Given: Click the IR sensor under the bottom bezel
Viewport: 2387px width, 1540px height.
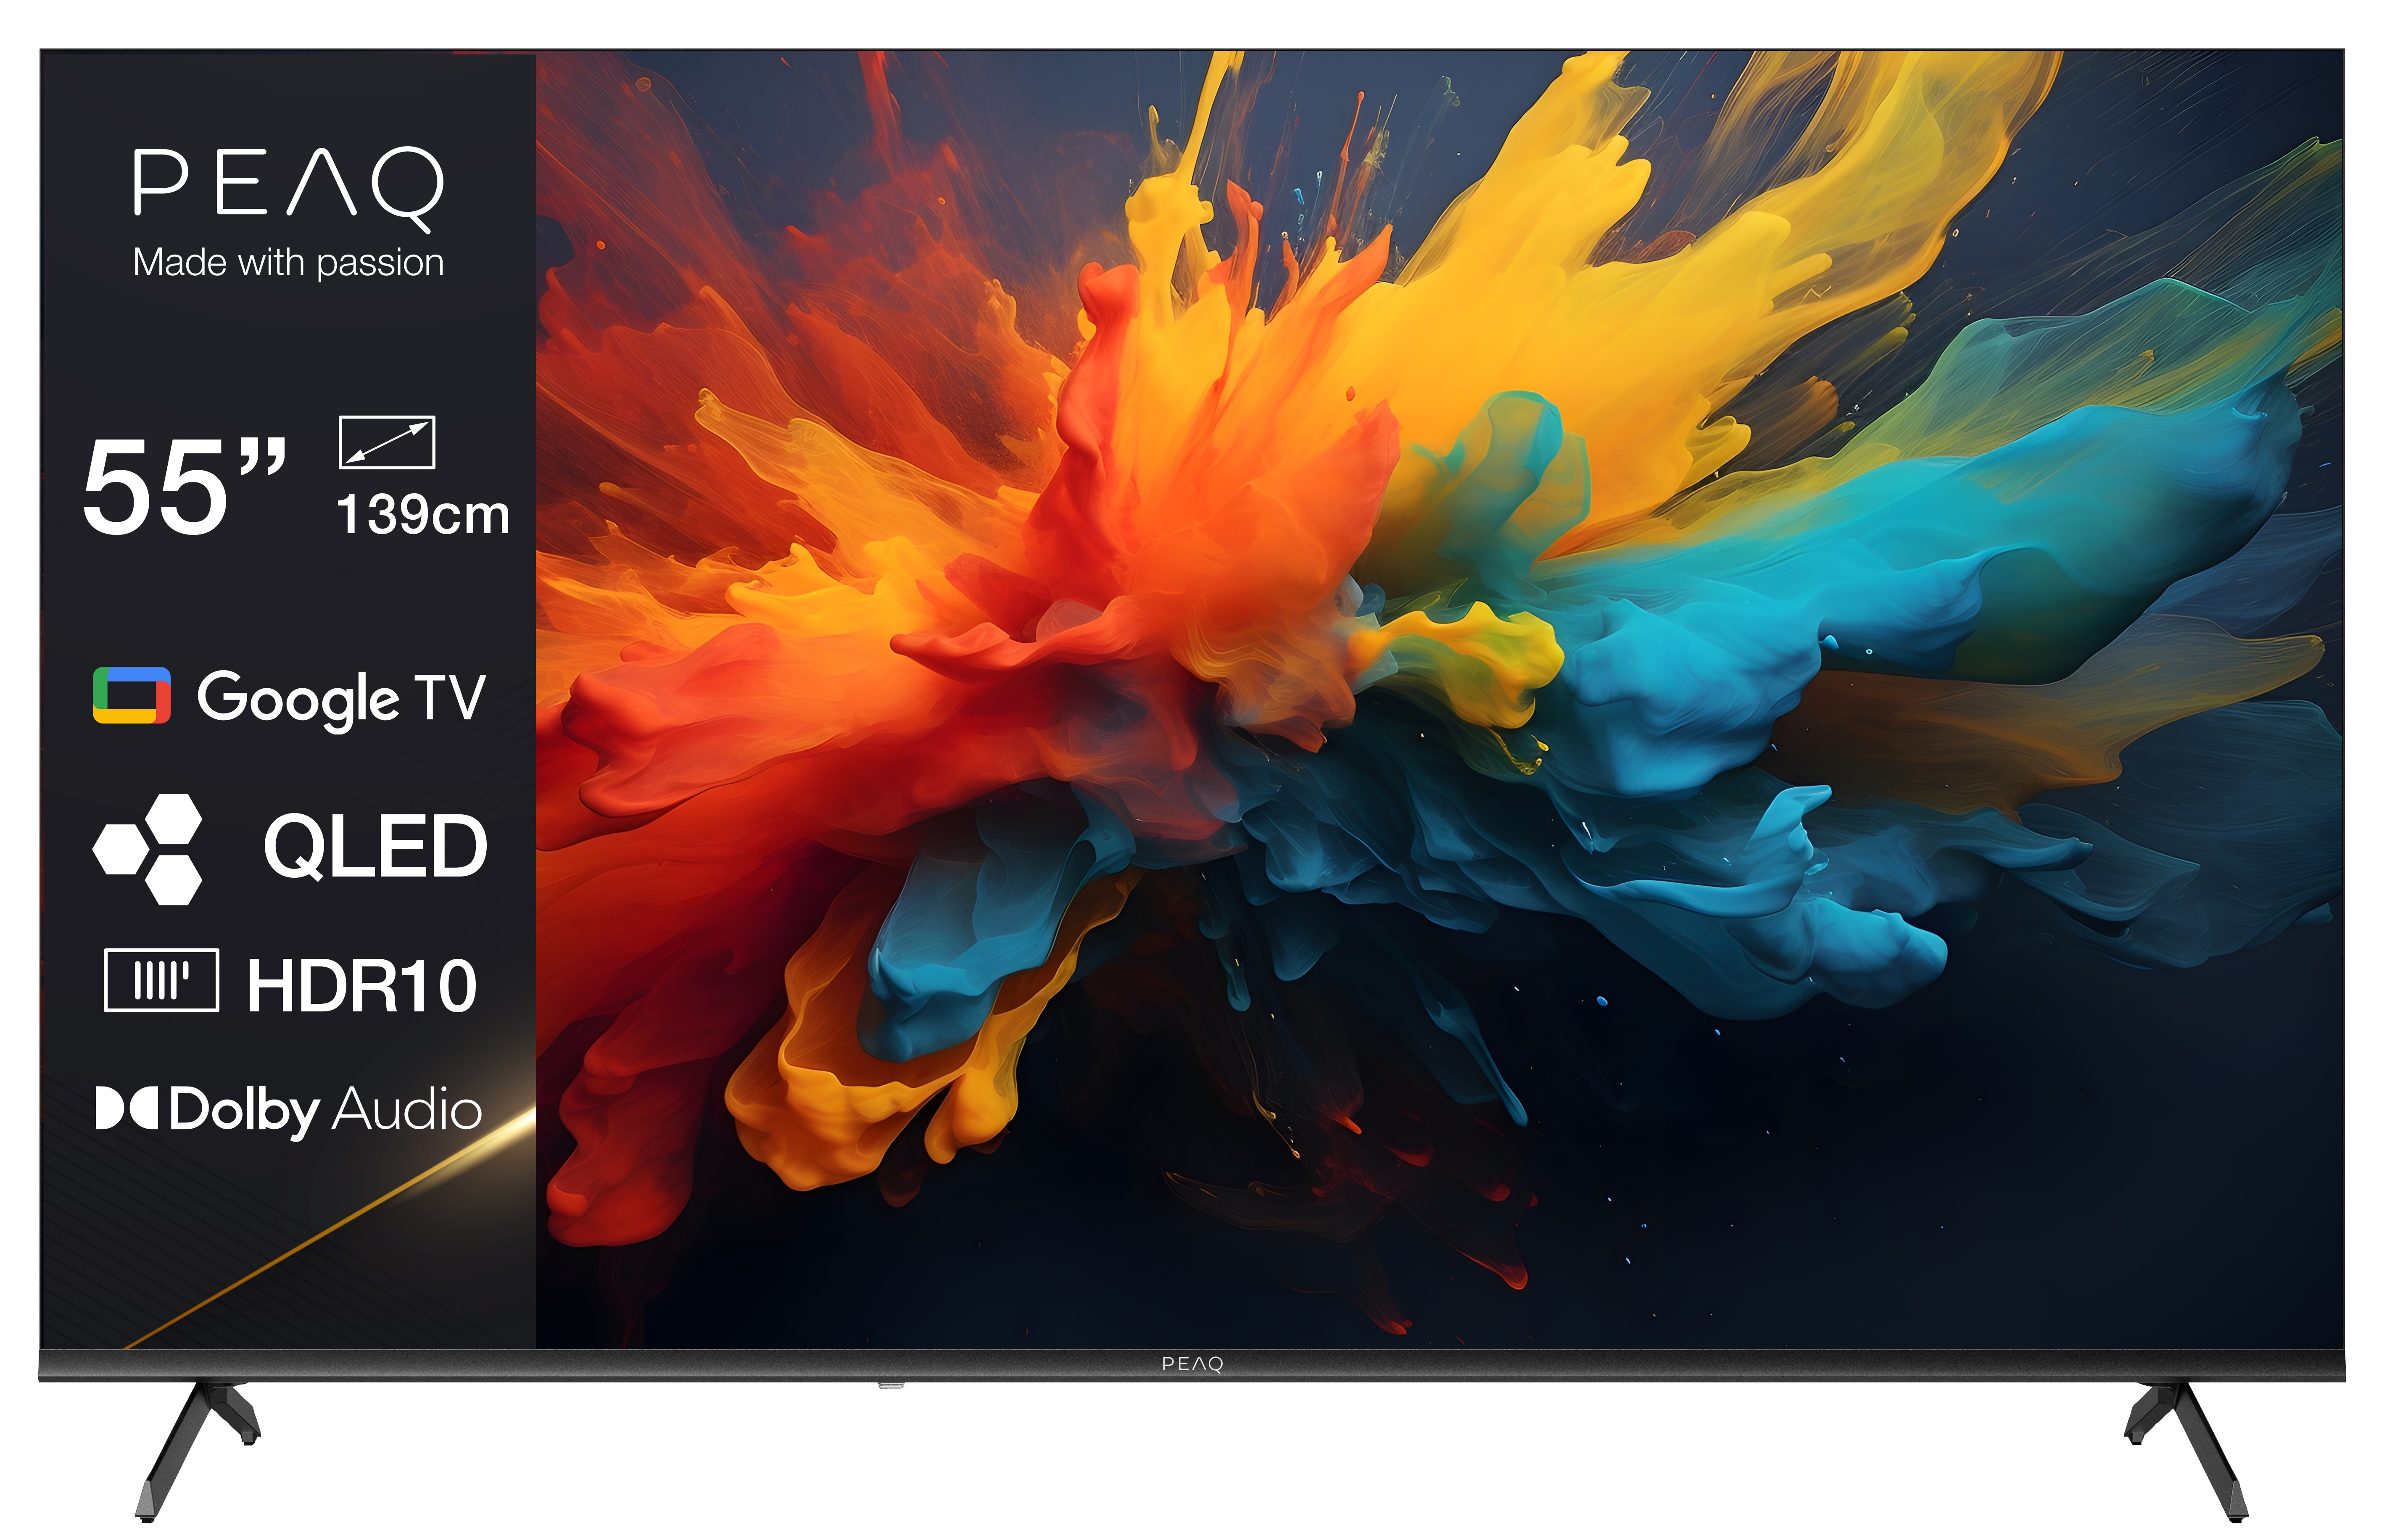Looking at the screenshot, I should (891, 1386).
